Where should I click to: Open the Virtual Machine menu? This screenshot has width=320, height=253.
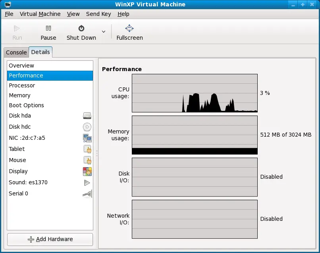(x=40, y=14)
